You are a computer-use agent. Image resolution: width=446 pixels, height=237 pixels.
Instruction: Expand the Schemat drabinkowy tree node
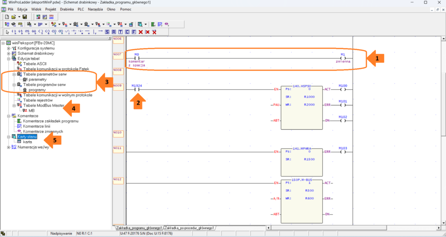coord(9,53)
